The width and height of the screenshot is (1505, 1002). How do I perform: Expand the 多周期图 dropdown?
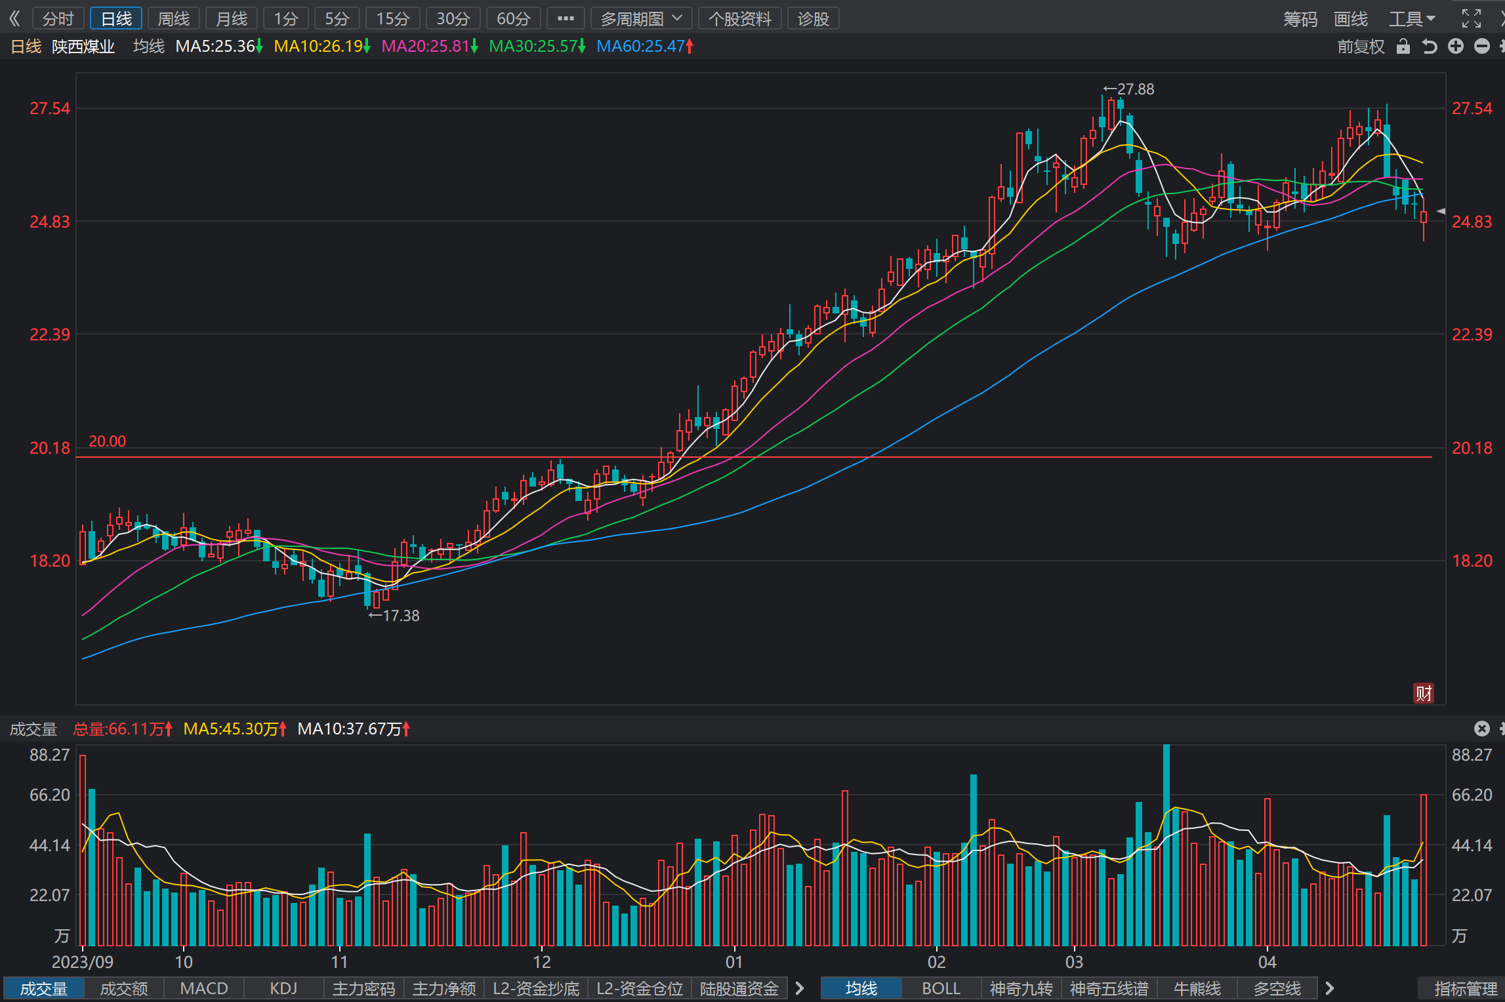coord(641,18)
